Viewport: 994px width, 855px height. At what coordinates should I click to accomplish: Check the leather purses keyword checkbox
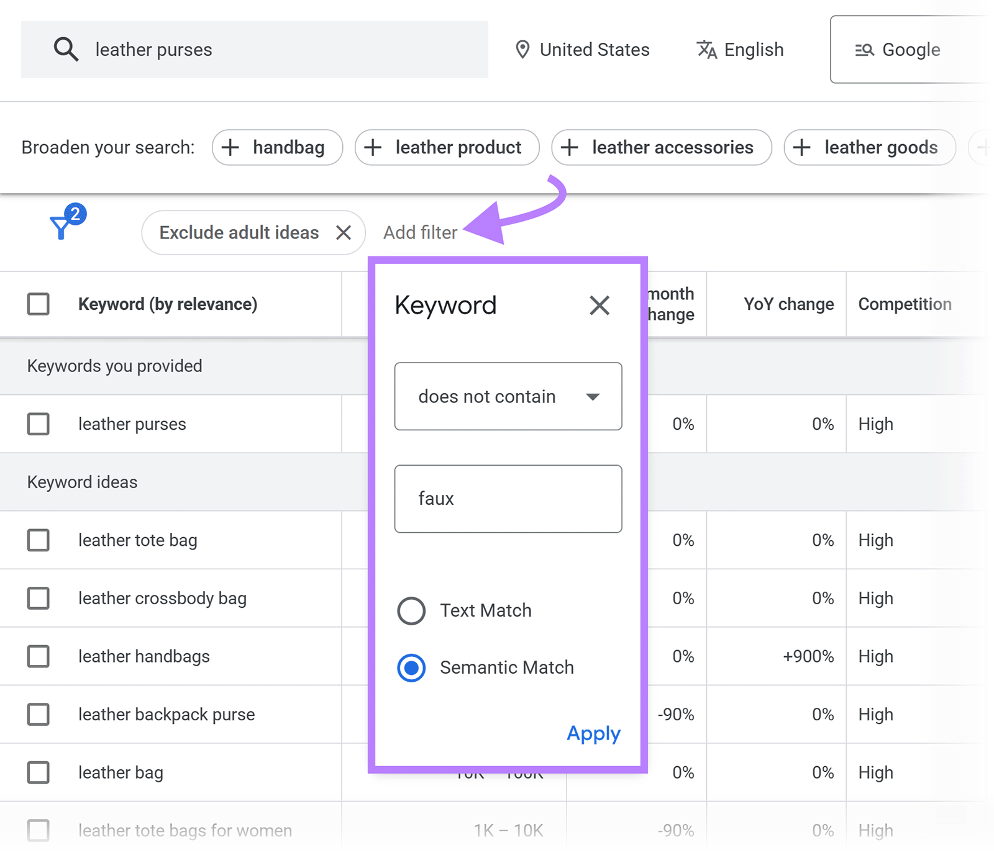38,423
